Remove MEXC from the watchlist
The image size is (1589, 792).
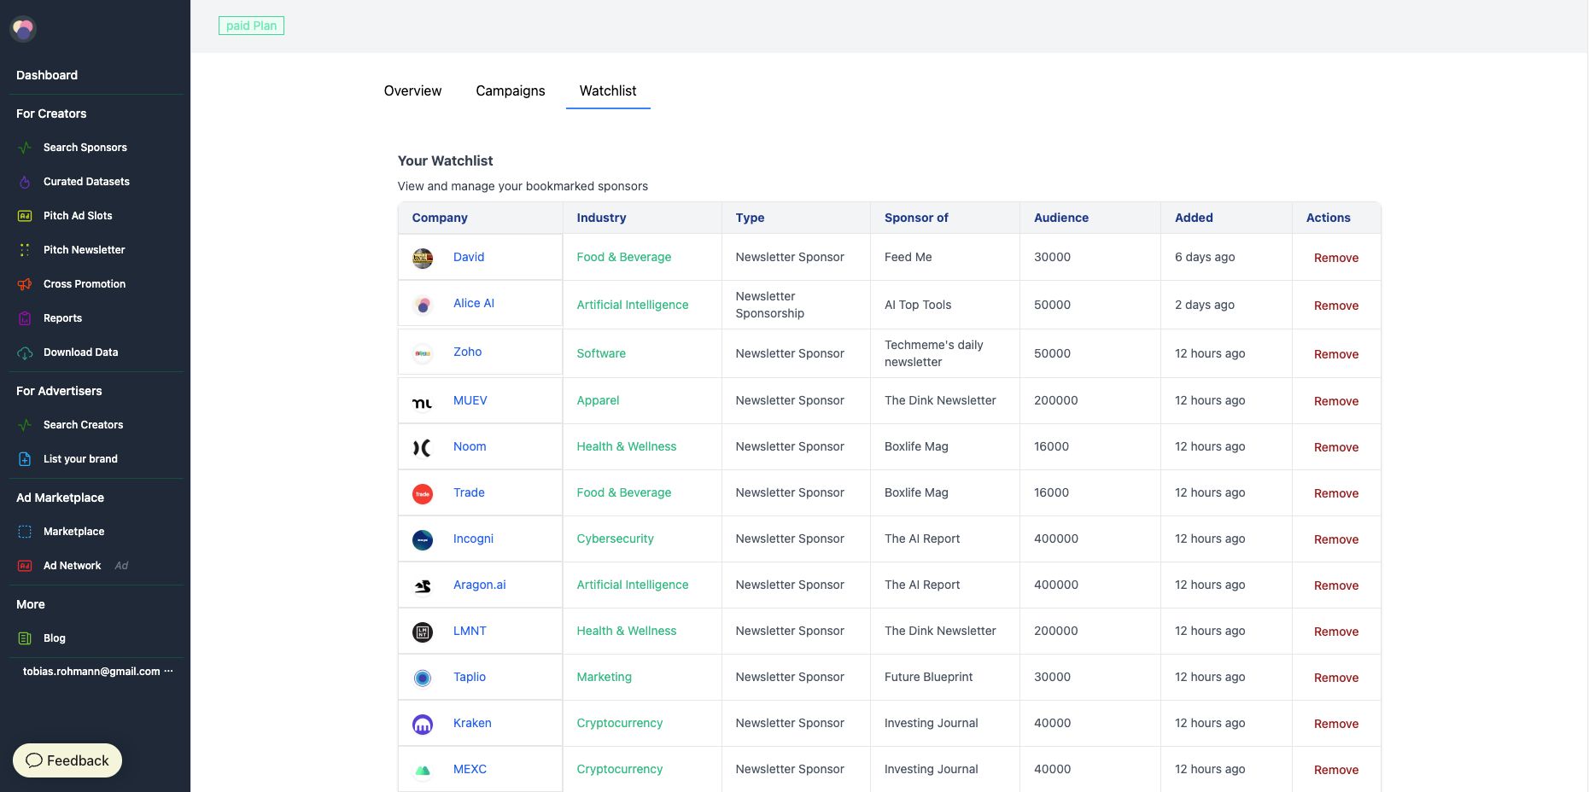click(x=1335, y=770)
